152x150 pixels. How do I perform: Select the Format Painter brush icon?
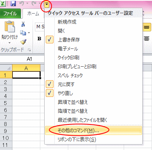tap(23, 42)
